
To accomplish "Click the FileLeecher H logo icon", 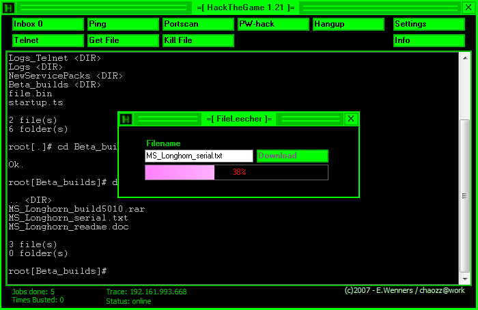I will point(126,119).
